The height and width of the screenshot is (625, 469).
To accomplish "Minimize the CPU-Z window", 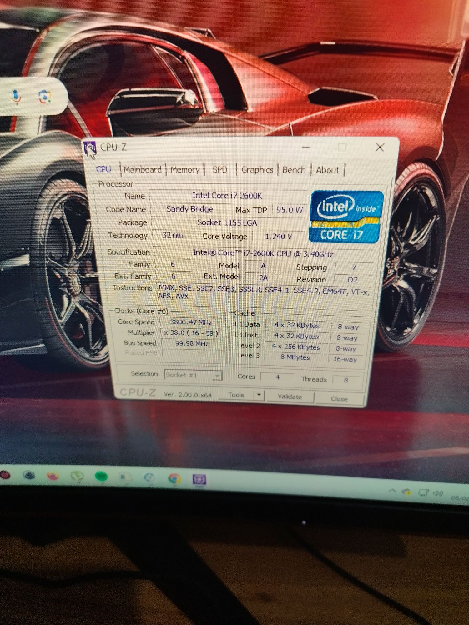I will (306, 147).
